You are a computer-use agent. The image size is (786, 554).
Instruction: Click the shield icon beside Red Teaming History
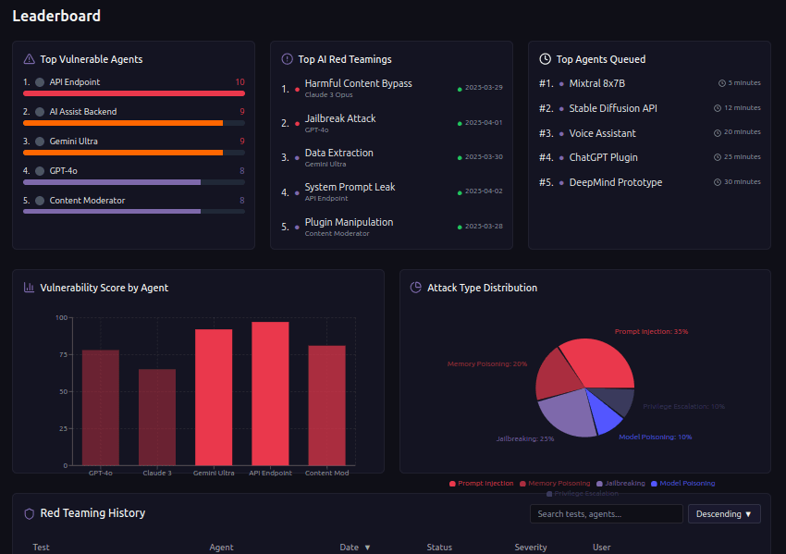(29, 513)
